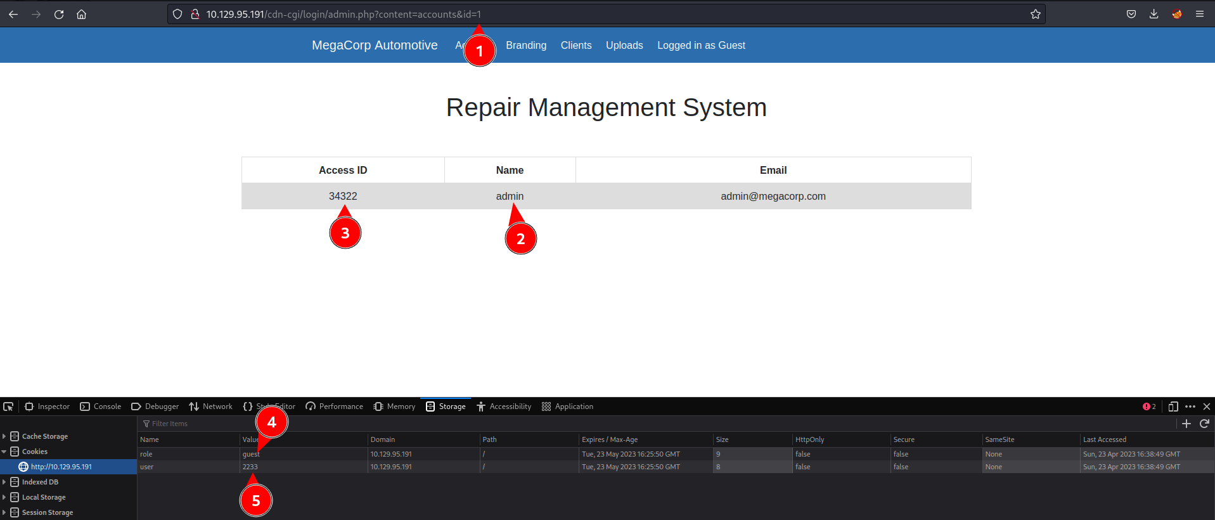Open the Pocket save icon
This screenshot has width=1215, height=520.
click(1131, 14)
